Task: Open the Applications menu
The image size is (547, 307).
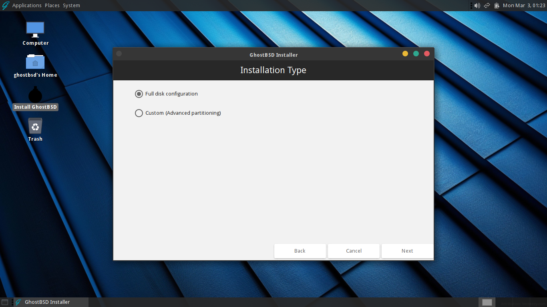Action: coord(27,5)
